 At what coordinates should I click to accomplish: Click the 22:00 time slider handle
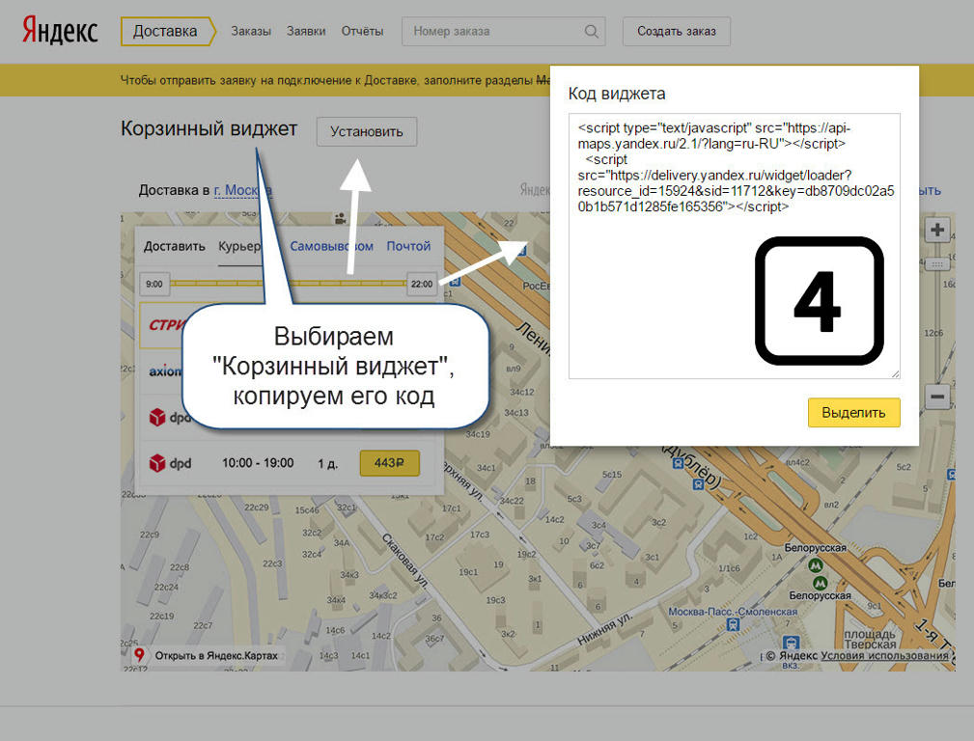point(422,285)
